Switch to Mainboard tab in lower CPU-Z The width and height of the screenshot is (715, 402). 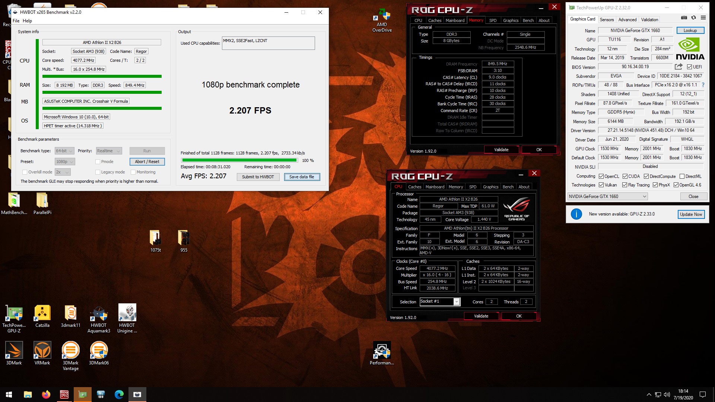point(435,187)
